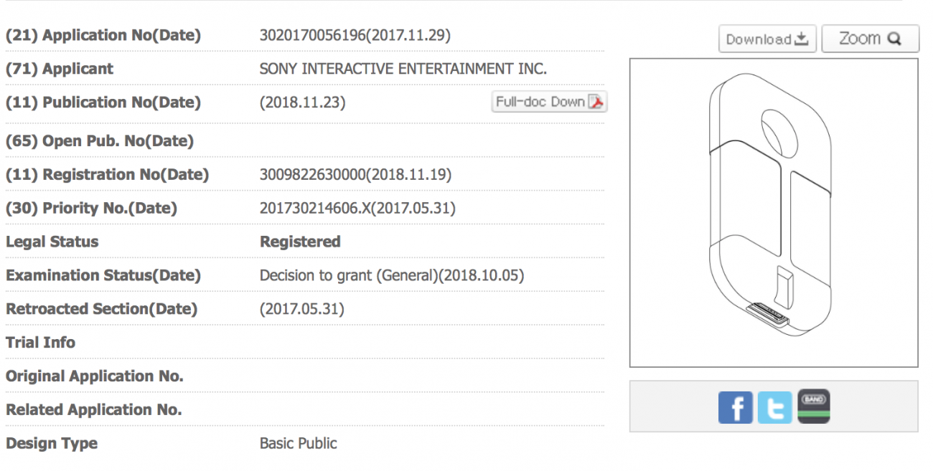Share design via BAND icon

tap(814, 406)
